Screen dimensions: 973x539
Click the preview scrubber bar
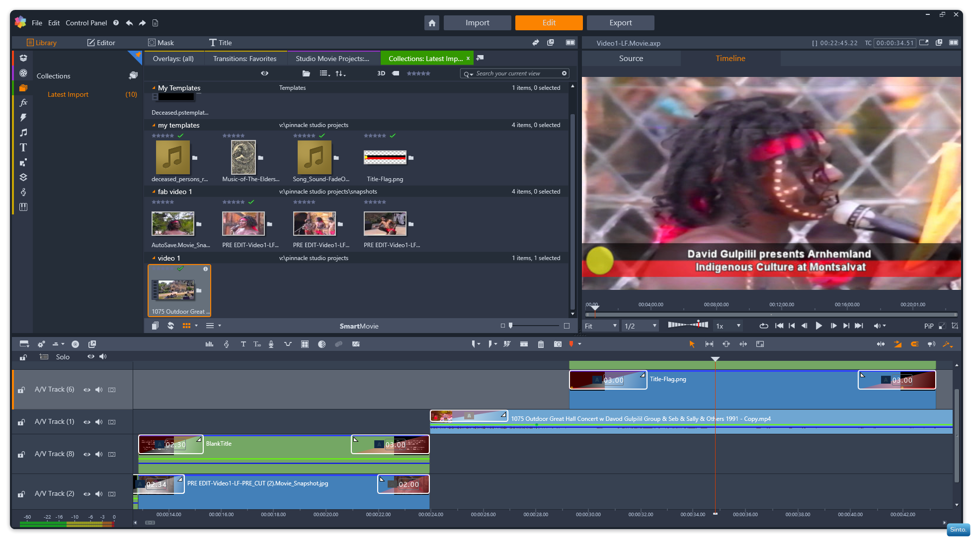point(771,315)
